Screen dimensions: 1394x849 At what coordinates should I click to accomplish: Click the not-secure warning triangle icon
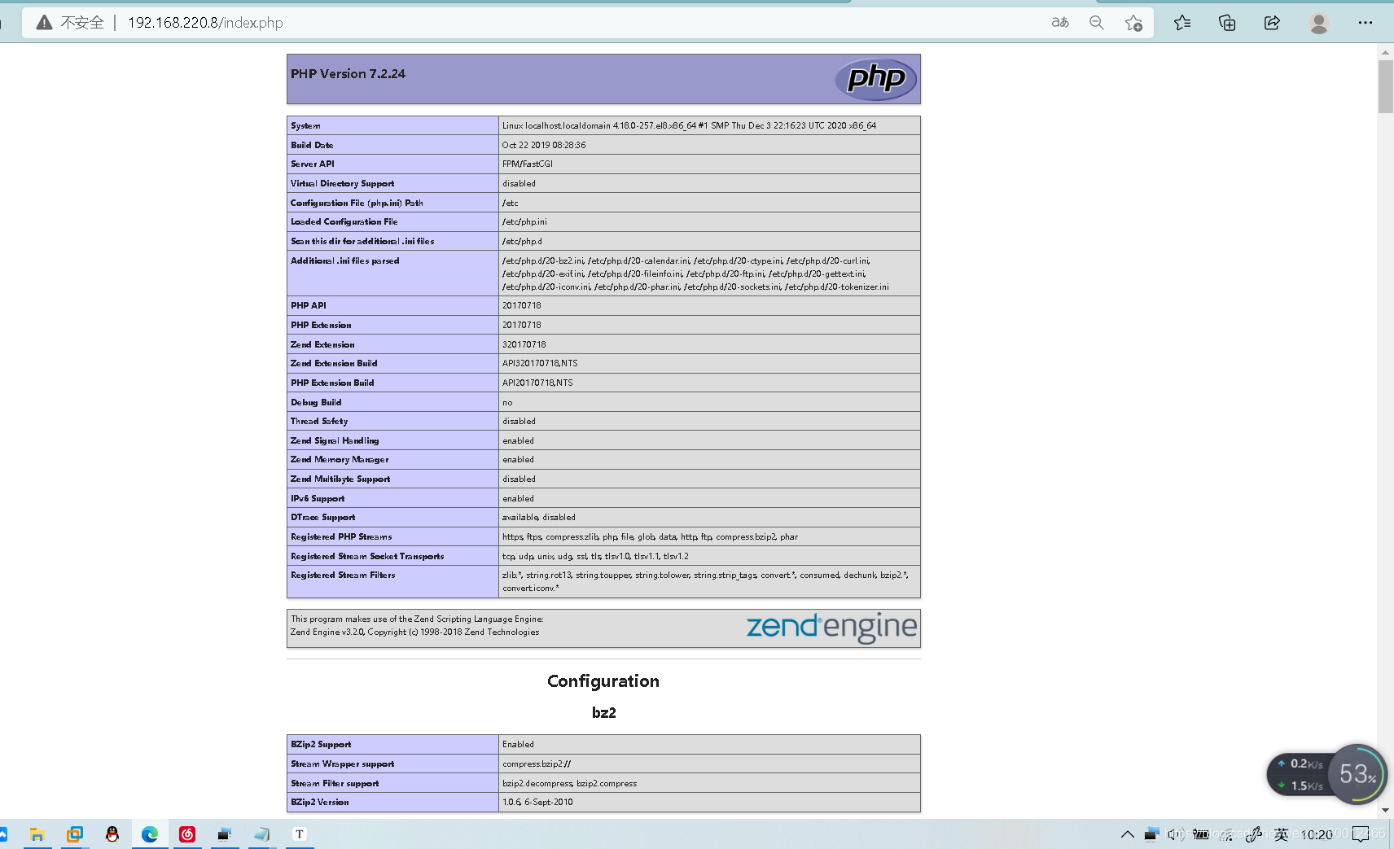click(45, 23)
